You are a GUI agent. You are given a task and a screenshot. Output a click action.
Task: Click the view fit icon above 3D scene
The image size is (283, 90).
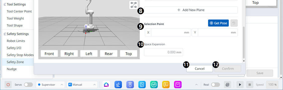(133, 5)
